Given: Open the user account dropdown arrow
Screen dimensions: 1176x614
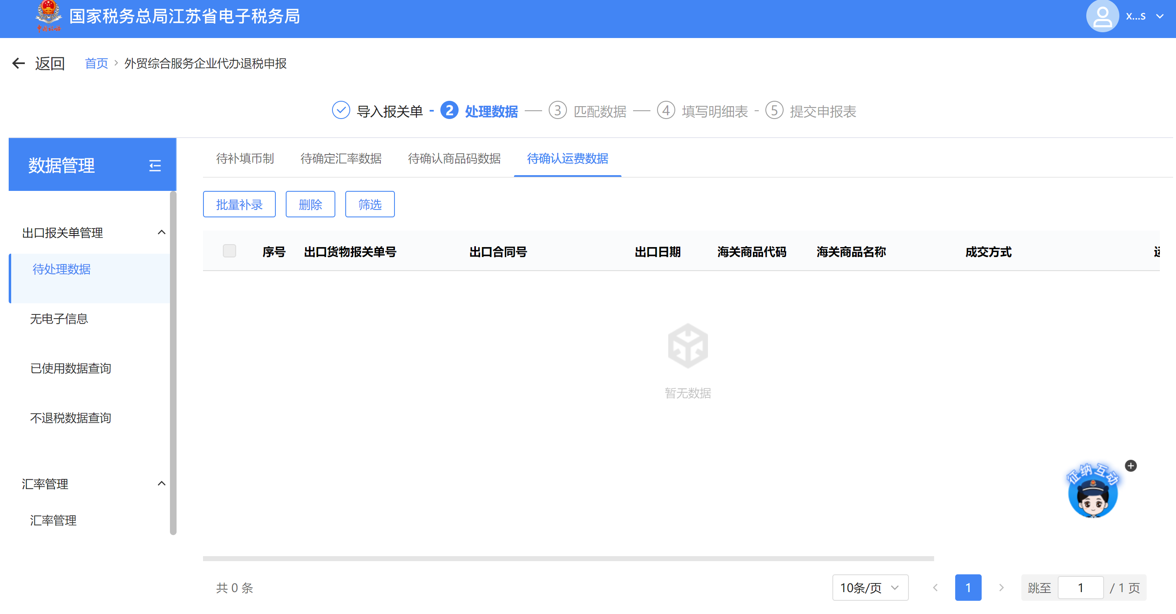Looking at the screenshot, I should point(1160,17).
